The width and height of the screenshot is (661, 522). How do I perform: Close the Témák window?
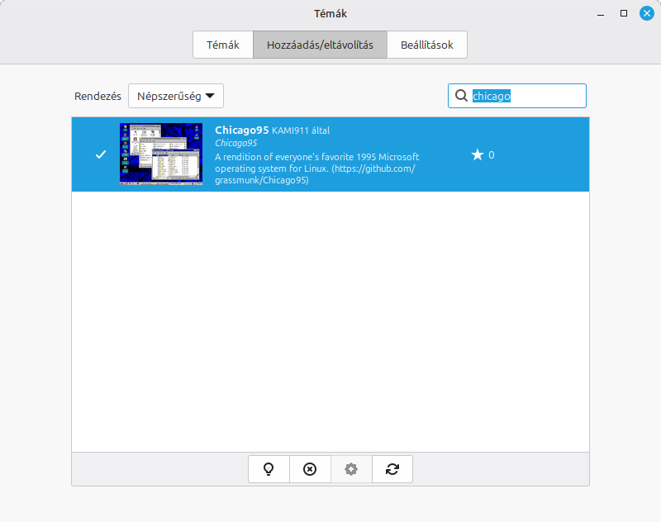tap(647, 13)
